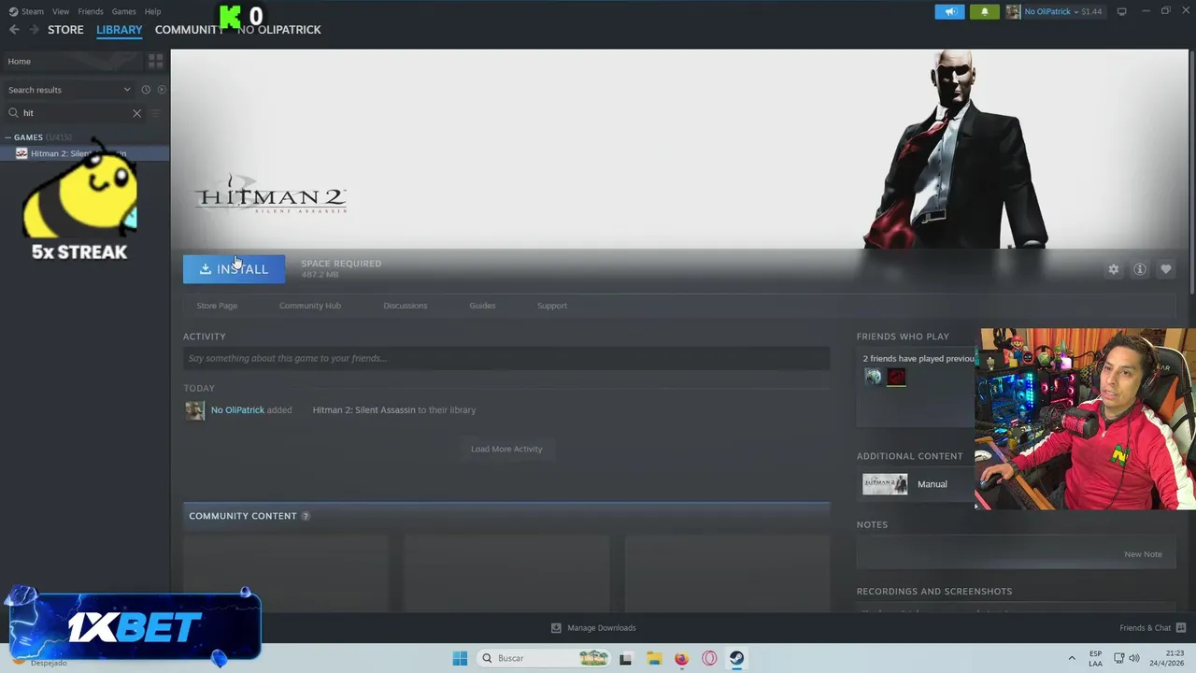
Task: Open the green notifications bell
Action: [984, 11]
